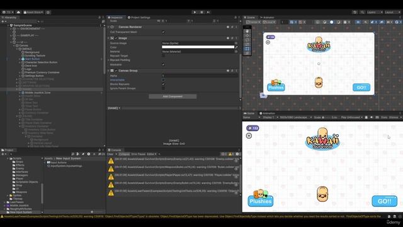Image resolution: width=403 pixels, height=227 pixels.
Task: Open the Editor dropdown in the Console
Action: [151, 154]
